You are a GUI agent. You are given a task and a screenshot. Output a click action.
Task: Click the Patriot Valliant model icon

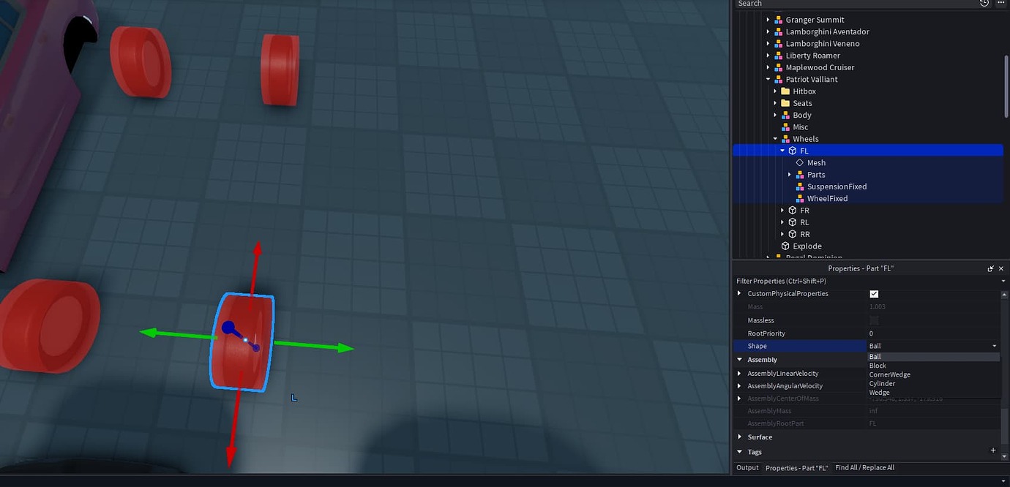pos(779,79)
